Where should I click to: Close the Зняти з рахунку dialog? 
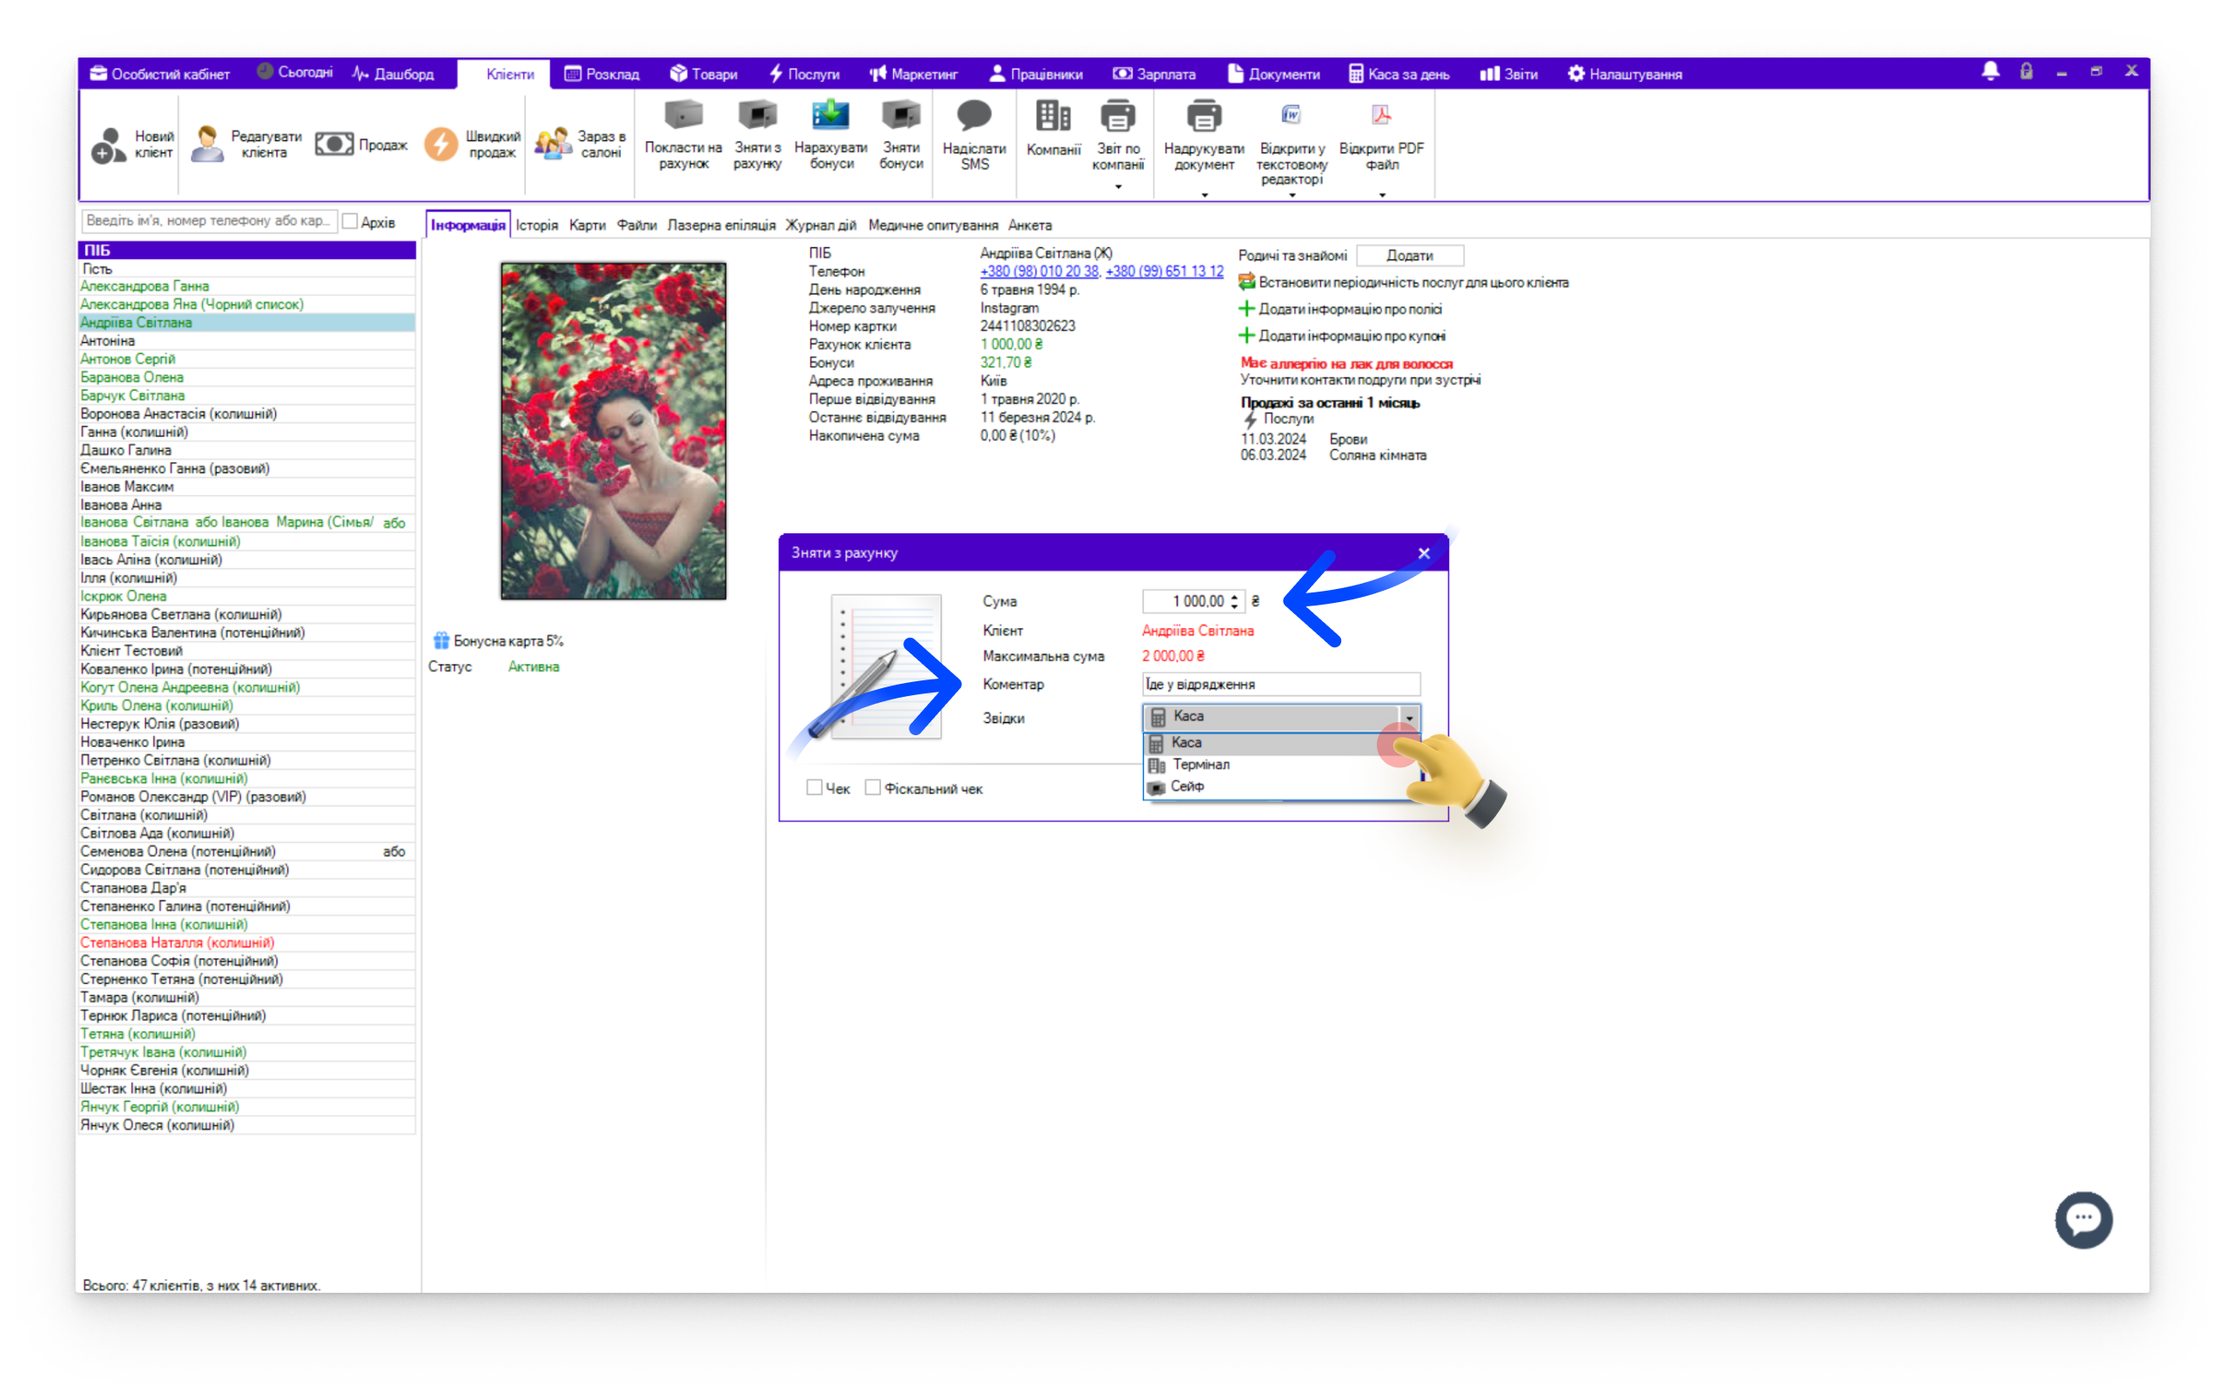click(x=1424, y=552)
